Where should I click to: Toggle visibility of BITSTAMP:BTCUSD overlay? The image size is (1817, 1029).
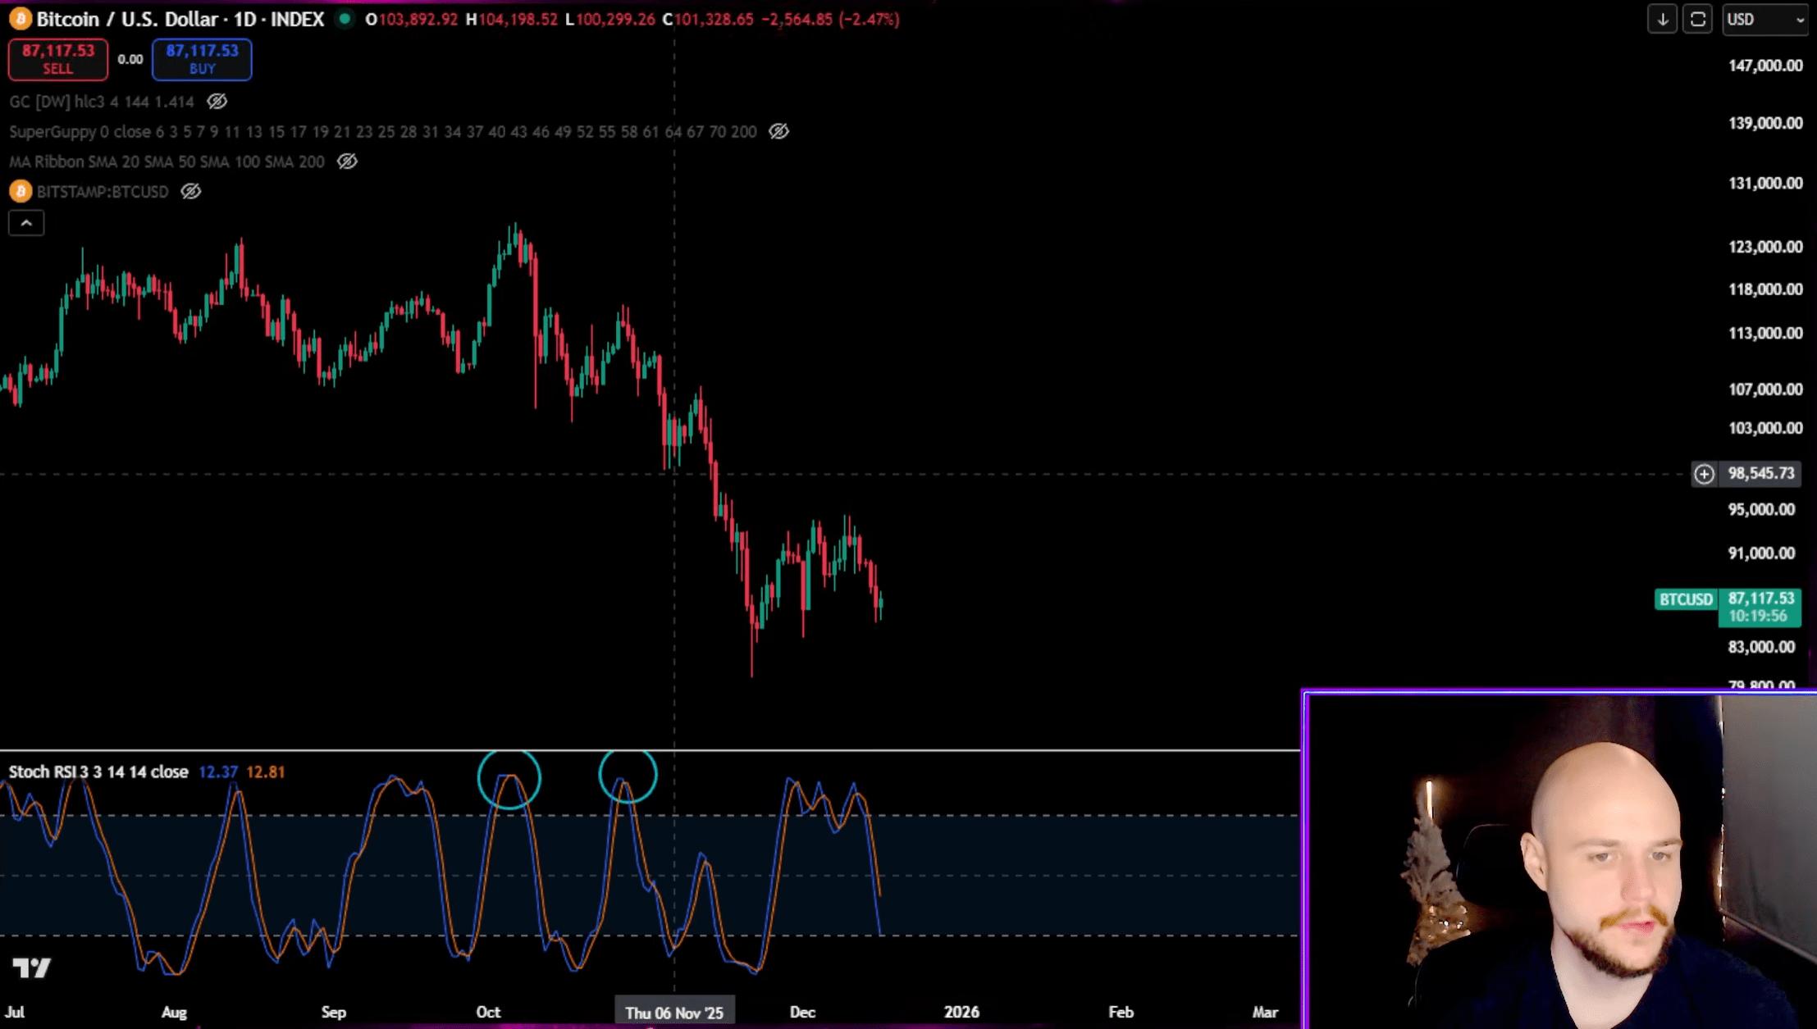click(191, 191)
